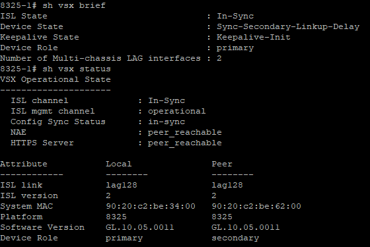Click the VSX Operational State heading
The width and height of the screenshot is (370, 247).
[x=55, y=79]
